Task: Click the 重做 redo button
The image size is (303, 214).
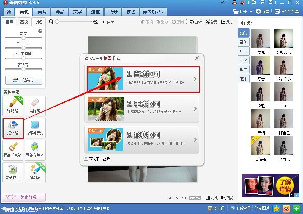Action: point(162,22)
